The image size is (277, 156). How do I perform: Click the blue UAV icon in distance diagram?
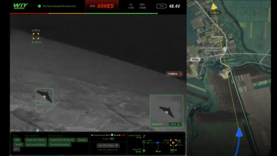(x=158, y=143)
